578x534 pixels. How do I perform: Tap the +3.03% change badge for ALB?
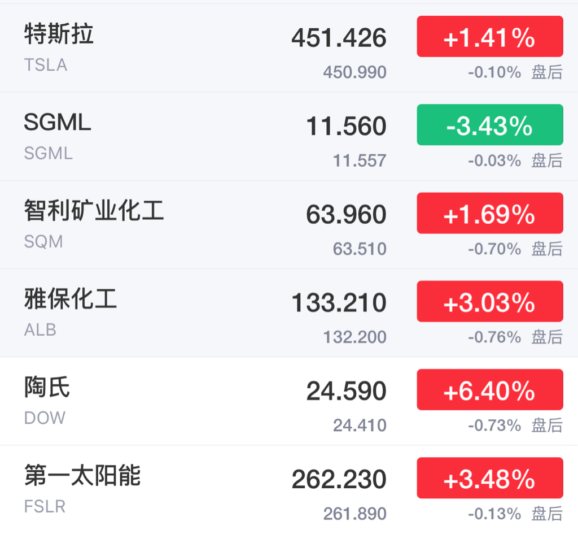click(490, 301)
